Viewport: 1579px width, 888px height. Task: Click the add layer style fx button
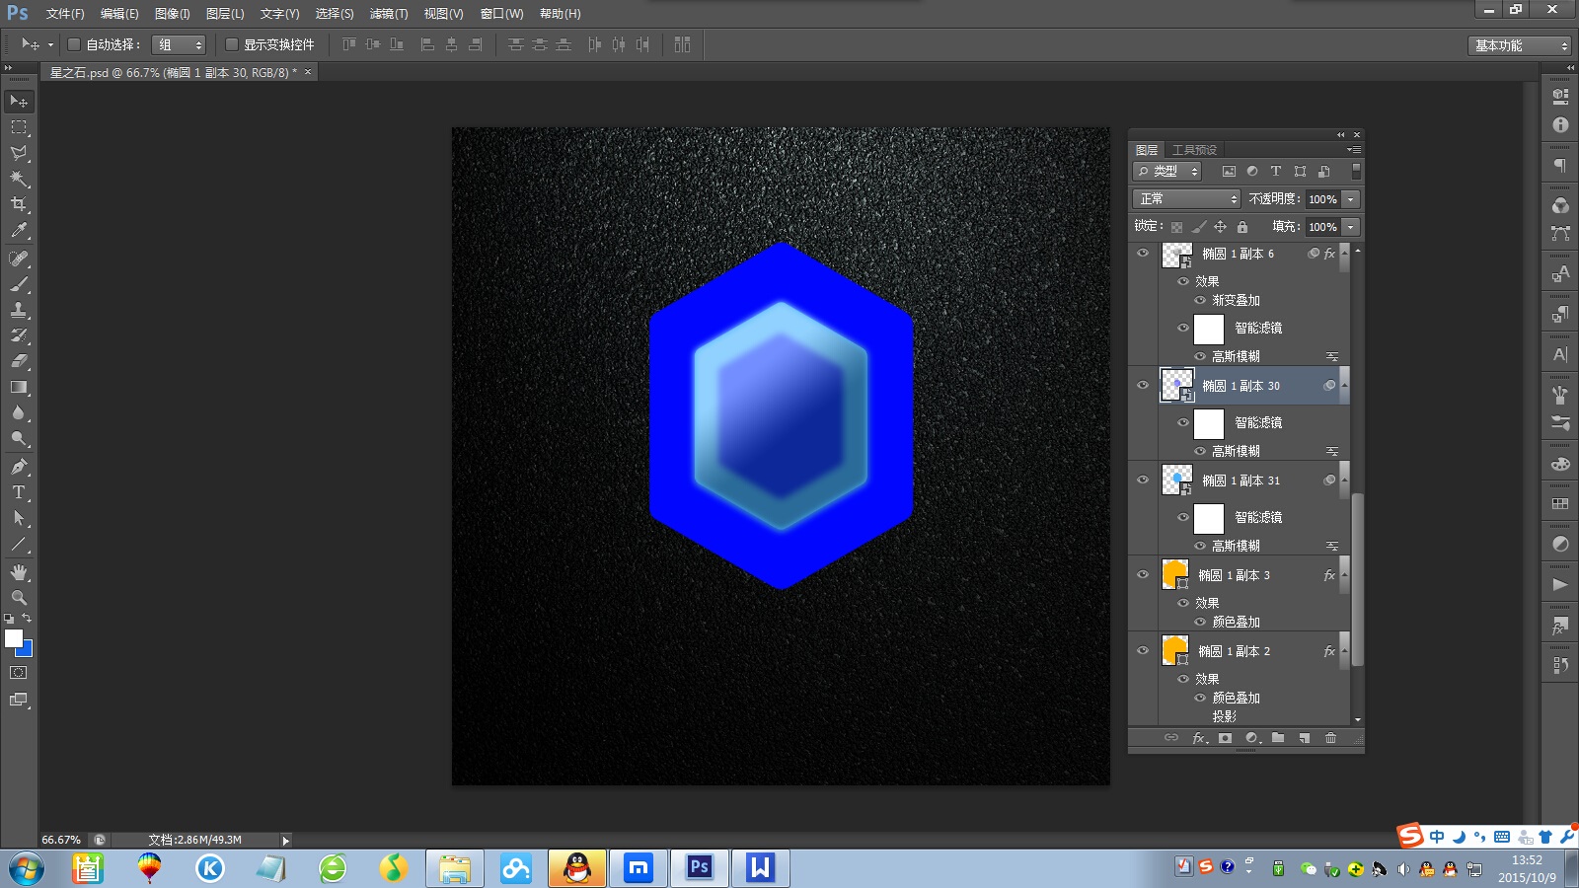click(1199, 738)
